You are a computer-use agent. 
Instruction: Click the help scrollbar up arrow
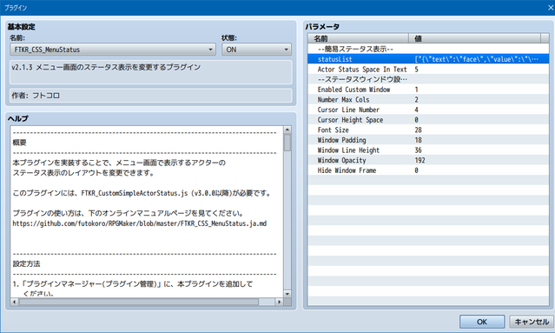point(287,130)
